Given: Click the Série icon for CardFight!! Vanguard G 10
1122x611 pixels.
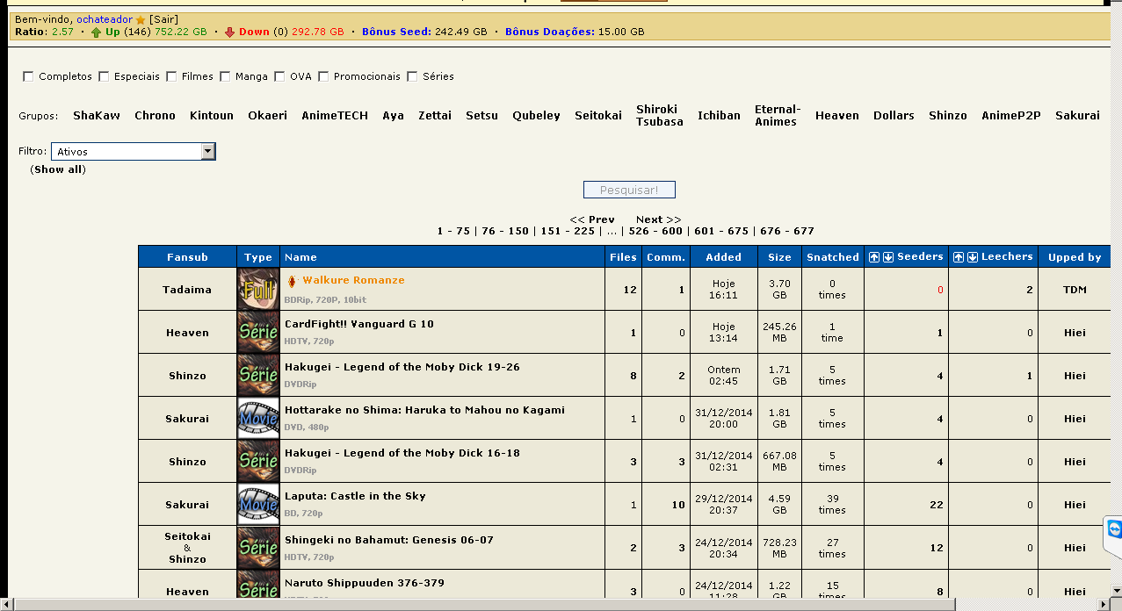Looking at the screenshot, I should point(258,332).
